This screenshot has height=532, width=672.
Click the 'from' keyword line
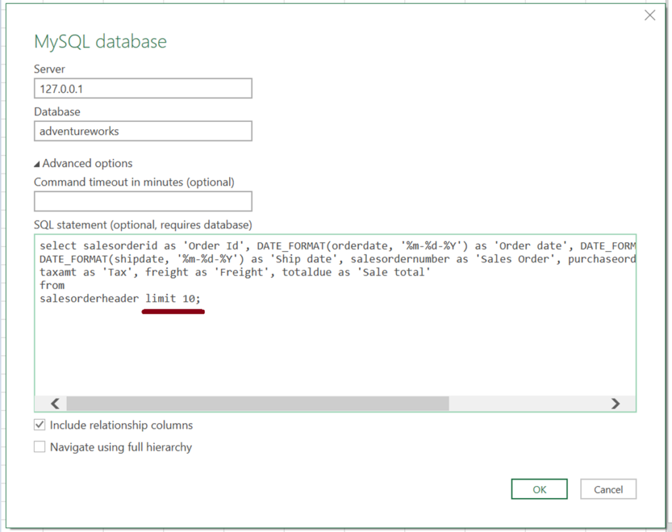52,285
